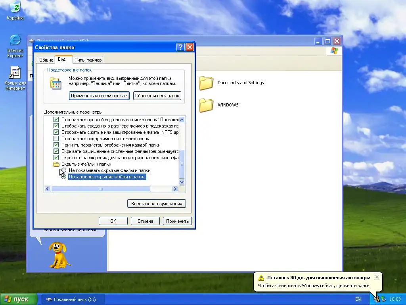The image size is (406, 305).
Task: Uncheck hide extensions for registered file types
Action: click(x=56, y=158)
